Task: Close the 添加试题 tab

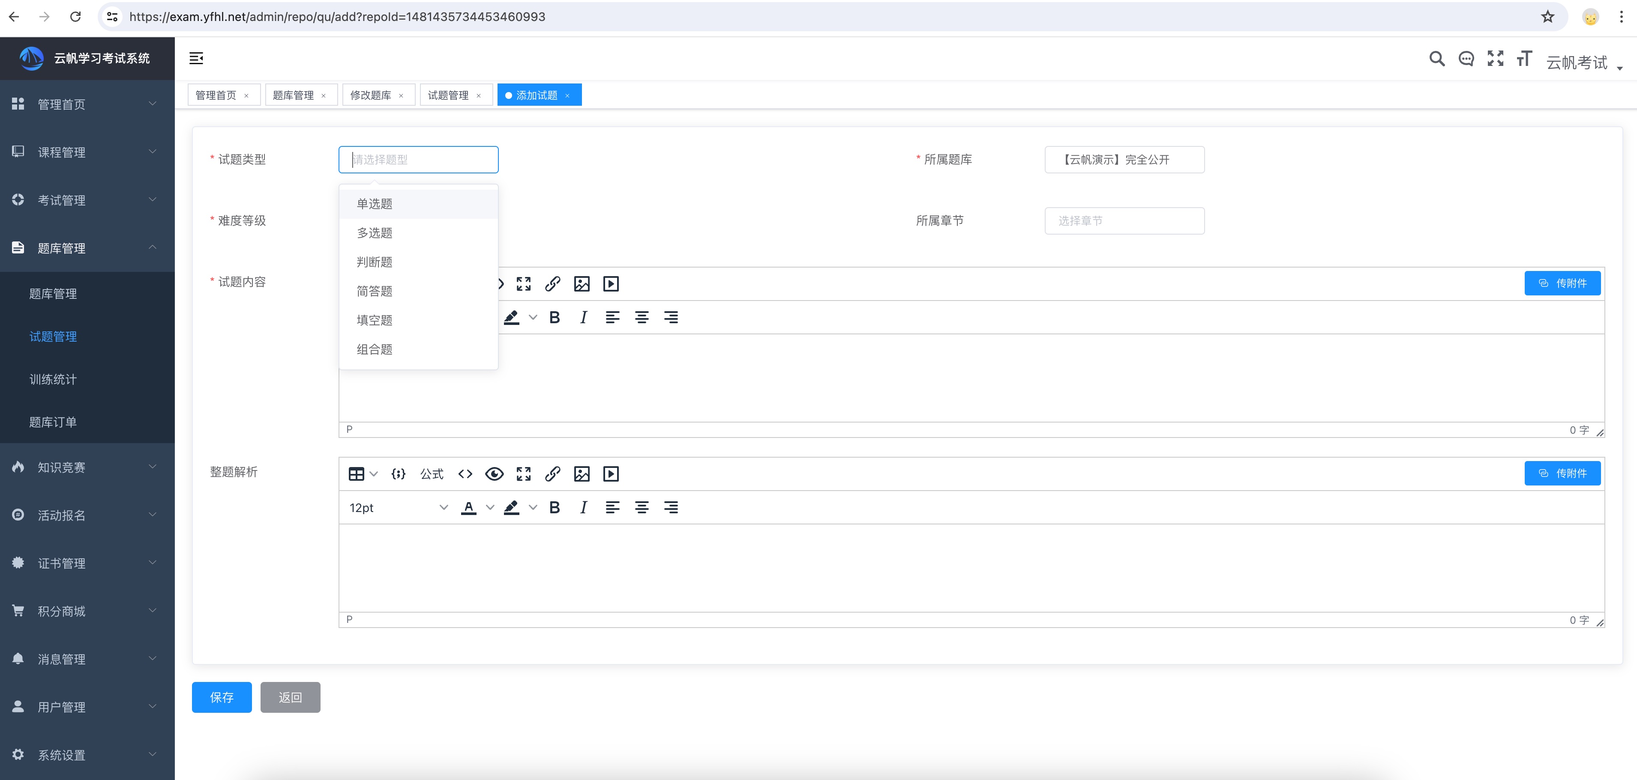Action: point(567,96)
